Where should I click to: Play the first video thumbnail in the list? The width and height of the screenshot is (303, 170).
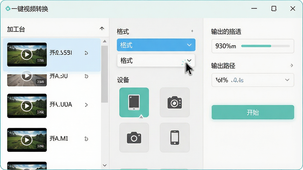tap(27, 55)
